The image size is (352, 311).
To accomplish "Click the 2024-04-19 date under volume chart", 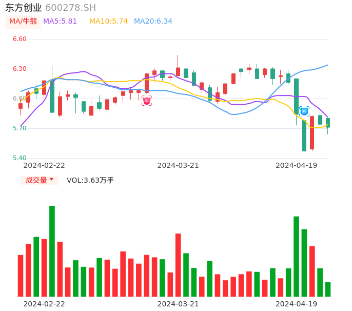I will 296,304.
